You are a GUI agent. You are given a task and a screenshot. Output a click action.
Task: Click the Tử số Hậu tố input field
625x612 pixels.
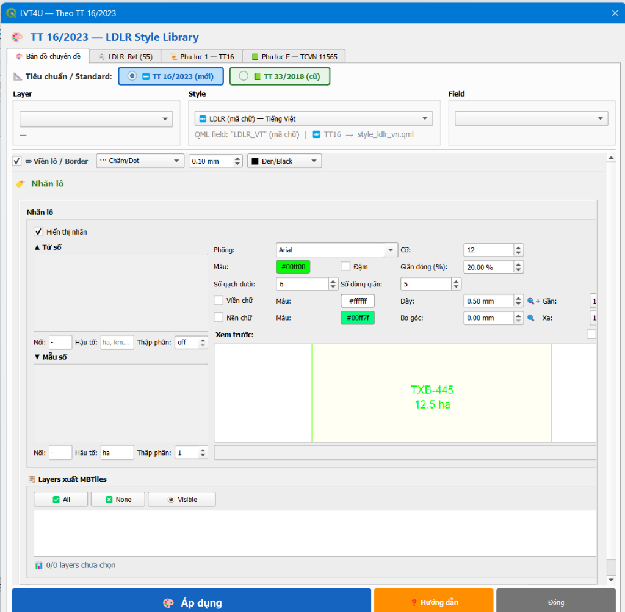117,342
